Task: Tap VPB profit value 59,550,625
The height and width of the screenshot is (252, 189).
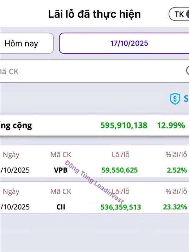Action: click(119, 170)
